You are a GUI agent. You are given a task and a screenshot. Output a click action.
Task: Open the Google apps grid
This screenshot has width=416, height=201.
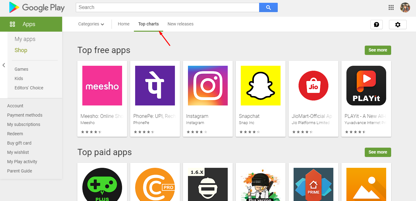coord(391,7)
